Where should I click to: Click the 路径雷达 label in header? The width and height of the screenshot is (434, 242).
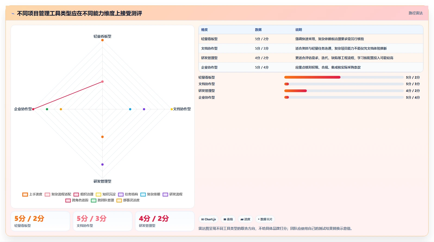[416, 13]
